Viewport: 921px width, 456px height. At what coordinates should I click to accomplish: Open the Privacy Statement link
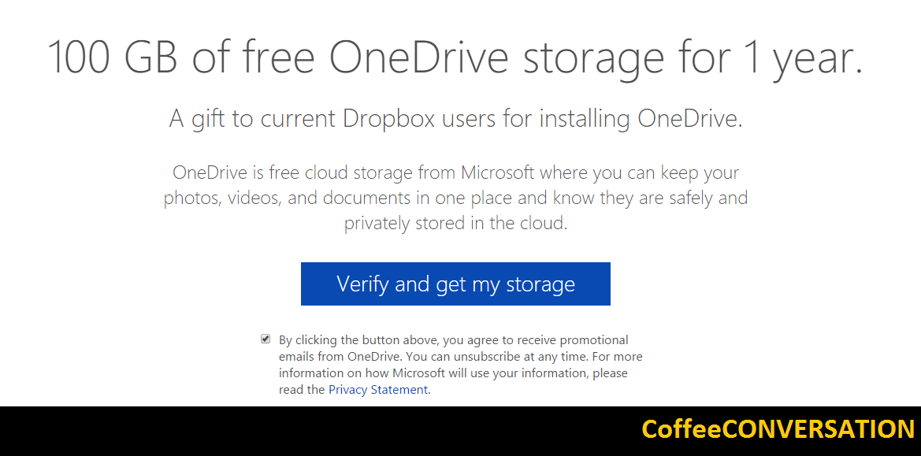pyautogui.click(x=377, y=390)
